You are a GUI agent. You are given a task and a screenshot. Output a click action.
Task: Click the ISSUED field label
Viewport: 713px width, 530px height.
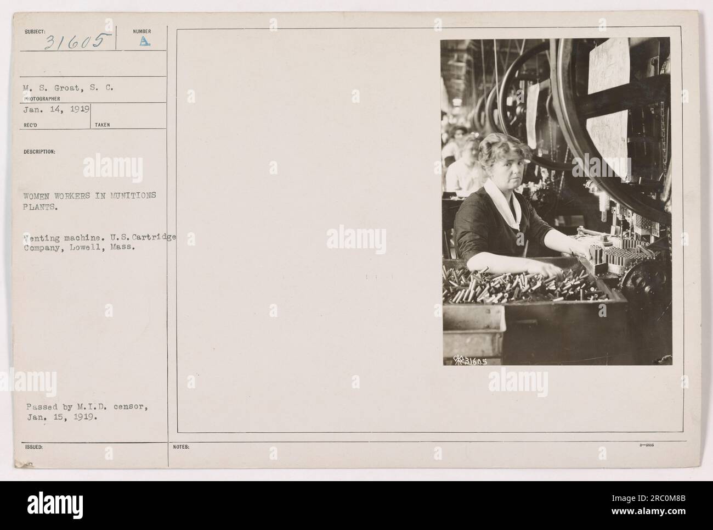(31, 447)
